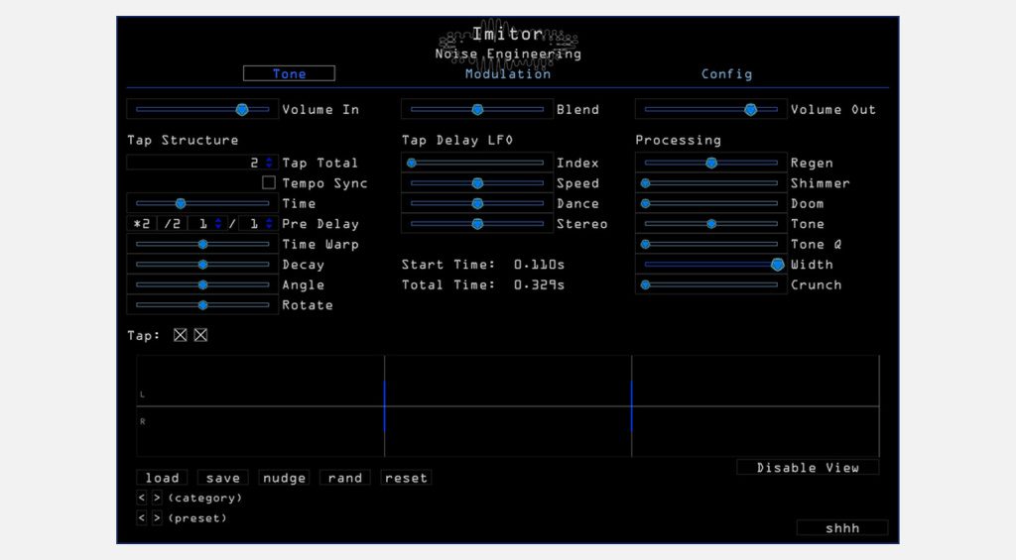Click the Pre Delay numerator stepper
This screenshot has height=560, width=1016.
click(218, 224)
